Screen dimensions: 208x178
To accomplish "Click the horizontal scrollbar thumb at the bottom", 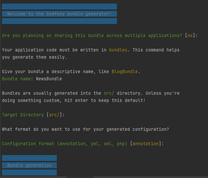I will tap(80, 177).
